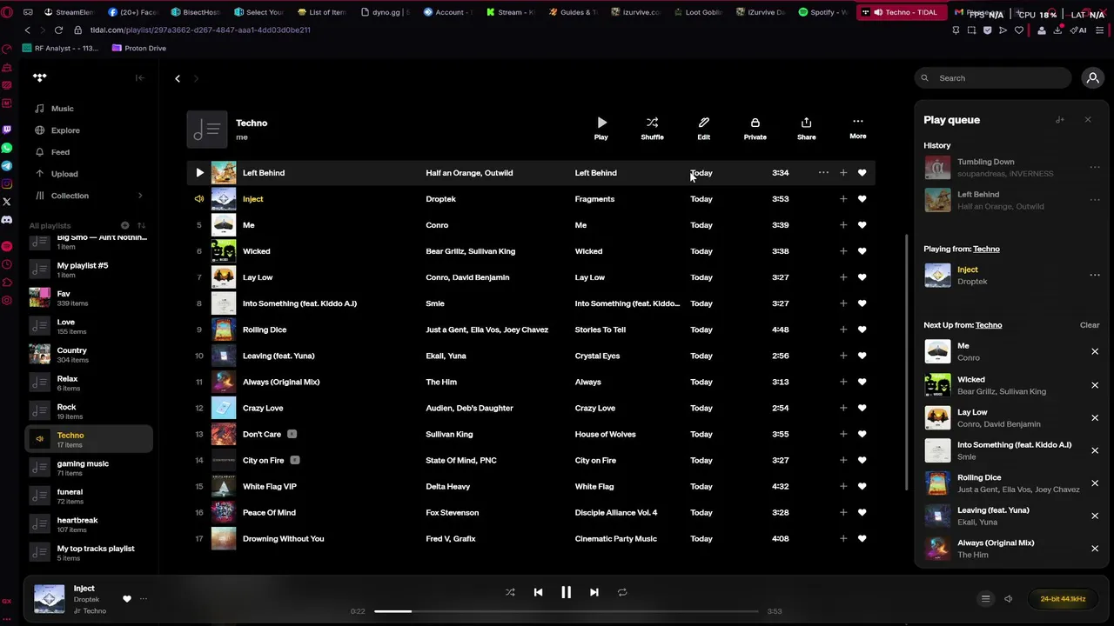
Task: Toggle shuffle in the player bar
Action: click(510, 592)
